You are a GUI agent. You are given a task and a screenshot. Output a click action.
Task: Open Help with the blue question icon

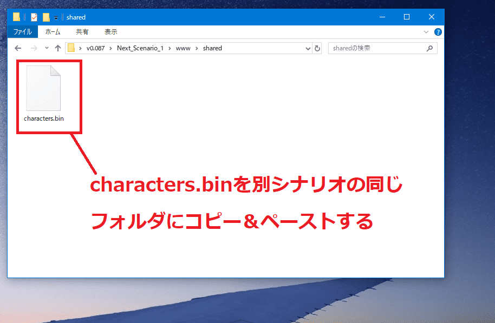438,32
